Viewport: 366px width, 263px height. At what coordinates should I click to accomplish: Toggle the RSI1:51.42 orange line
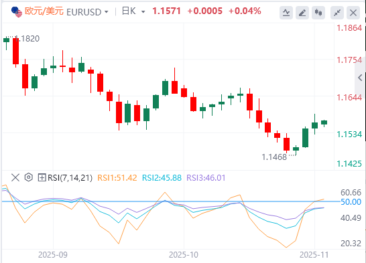point(117,178)
